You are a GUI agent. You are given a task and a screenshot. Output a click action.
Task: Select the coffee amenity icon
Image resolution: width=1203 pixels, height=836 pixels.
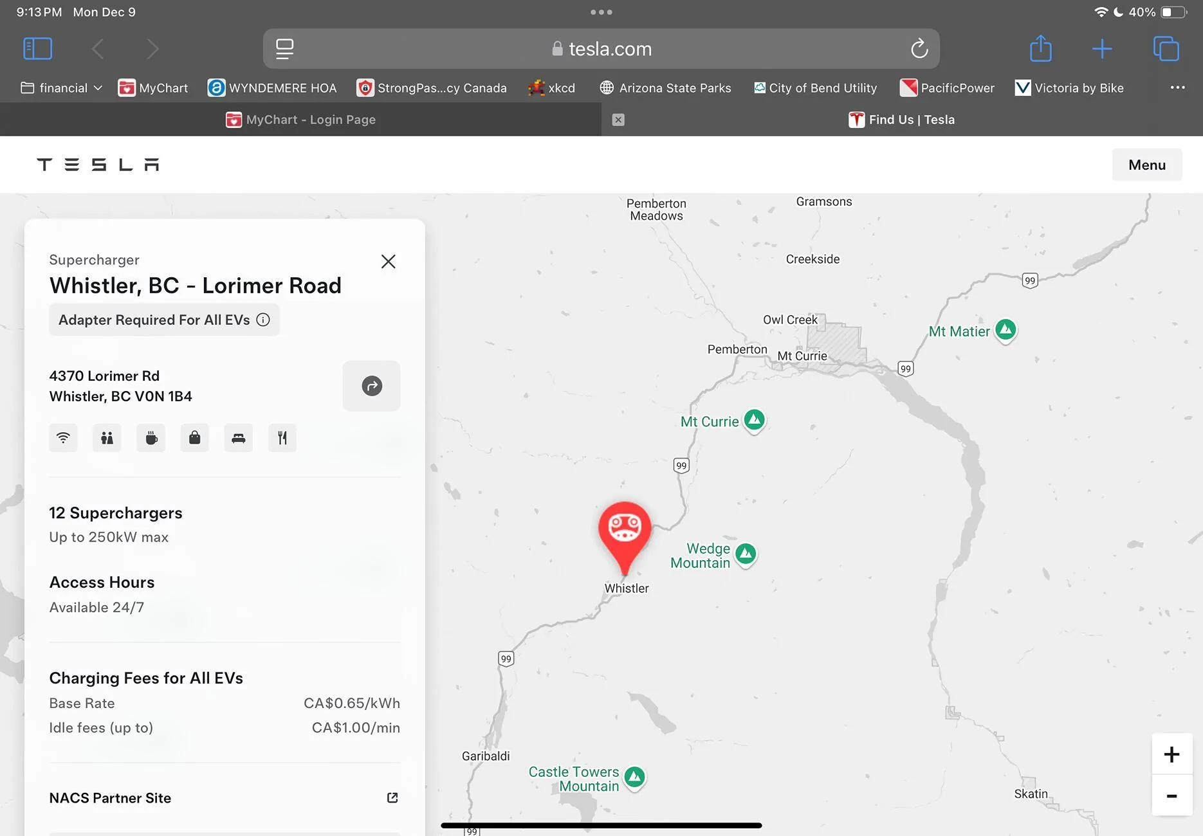pos(151,438)
